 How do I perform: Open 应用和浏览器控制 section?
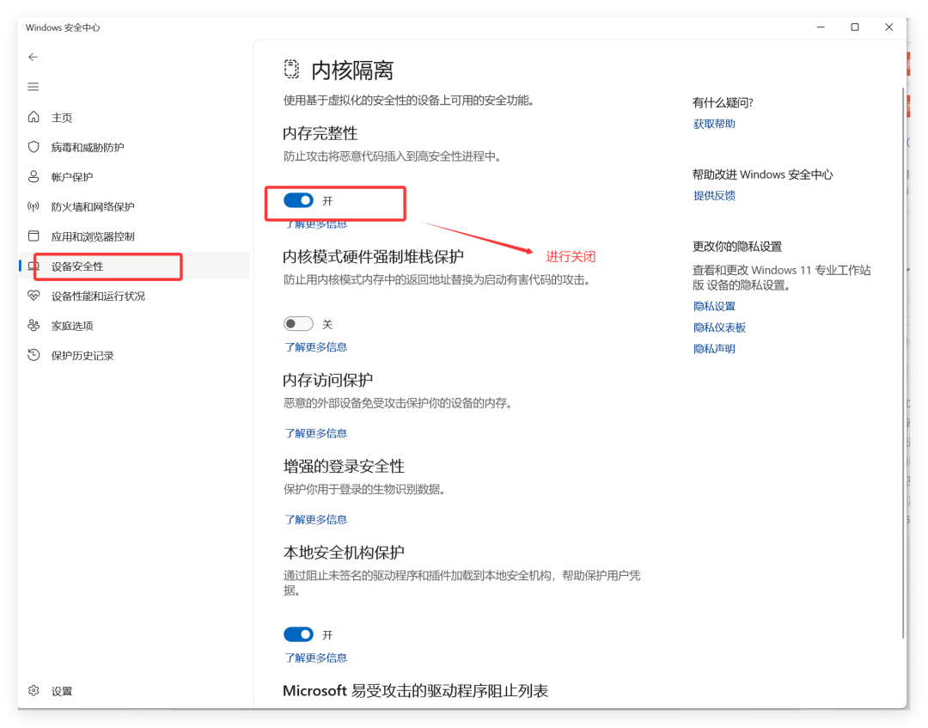click(x=93, y=236)
